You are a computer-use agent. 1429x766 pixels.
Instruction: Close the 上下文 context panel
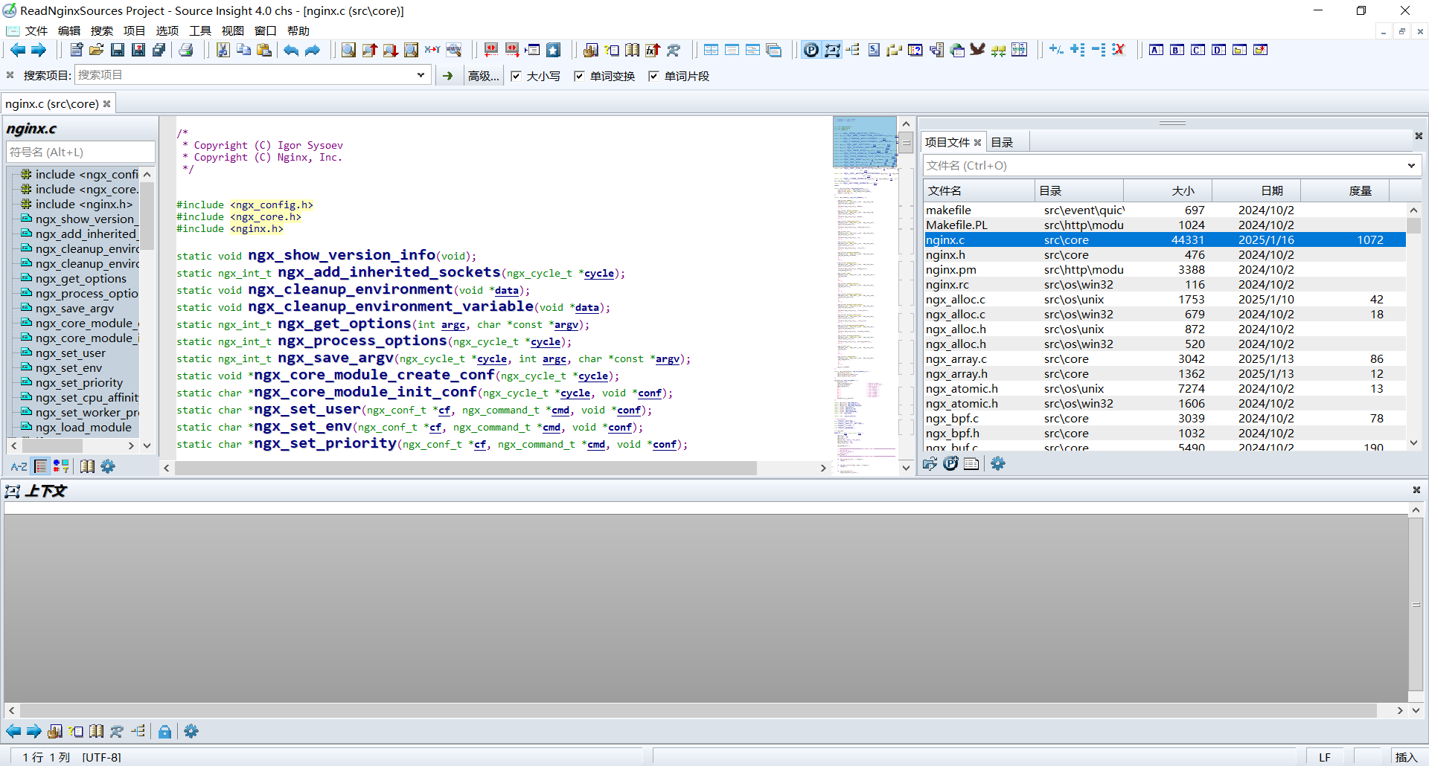(1416, 489)
